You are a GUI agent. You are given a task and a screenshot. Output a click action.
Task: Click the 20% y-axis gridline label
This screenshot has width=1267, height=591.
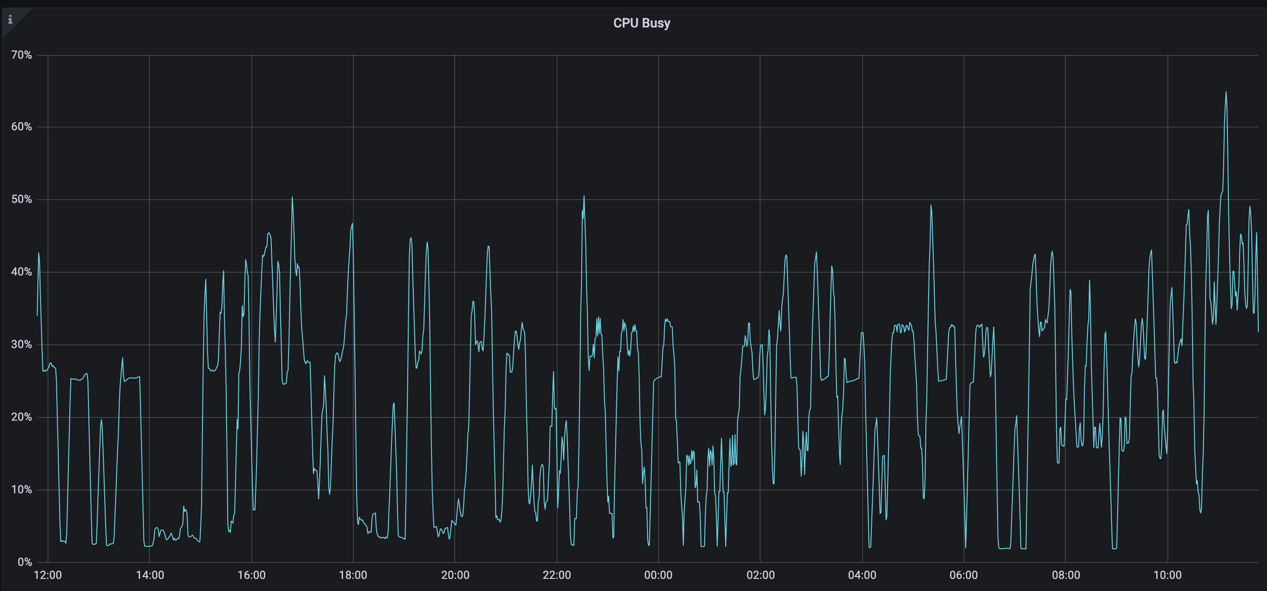[x=21, y=417]
